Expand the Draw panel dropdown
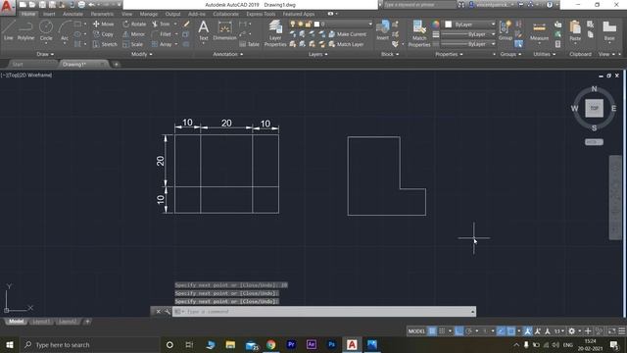The width and height of the screenshot is (627, 353). [x=45, y=54]
